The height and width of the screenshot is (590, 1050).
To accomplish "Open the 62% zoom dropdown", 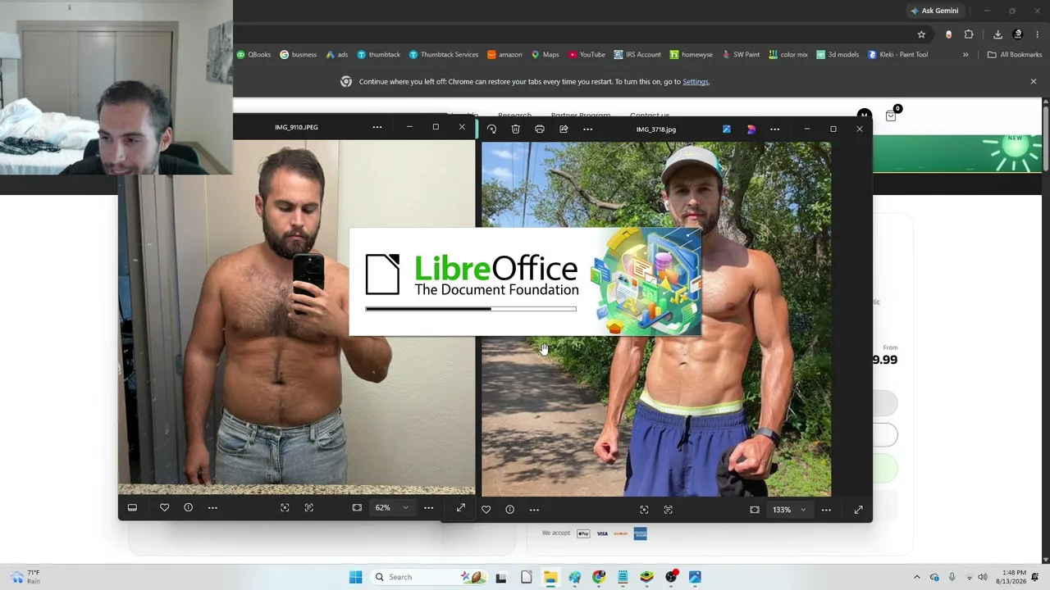I will (392, 508).
